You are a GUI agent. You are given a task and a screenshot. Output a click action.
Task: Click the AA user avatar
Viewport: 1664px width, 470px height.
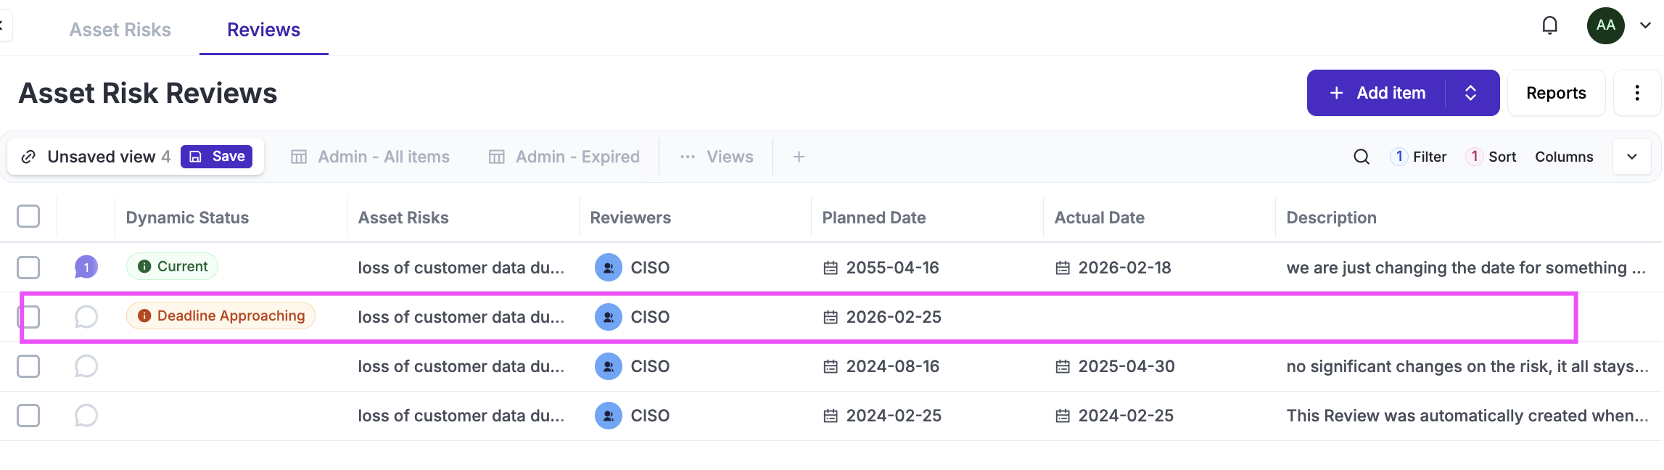point(1605,26)
